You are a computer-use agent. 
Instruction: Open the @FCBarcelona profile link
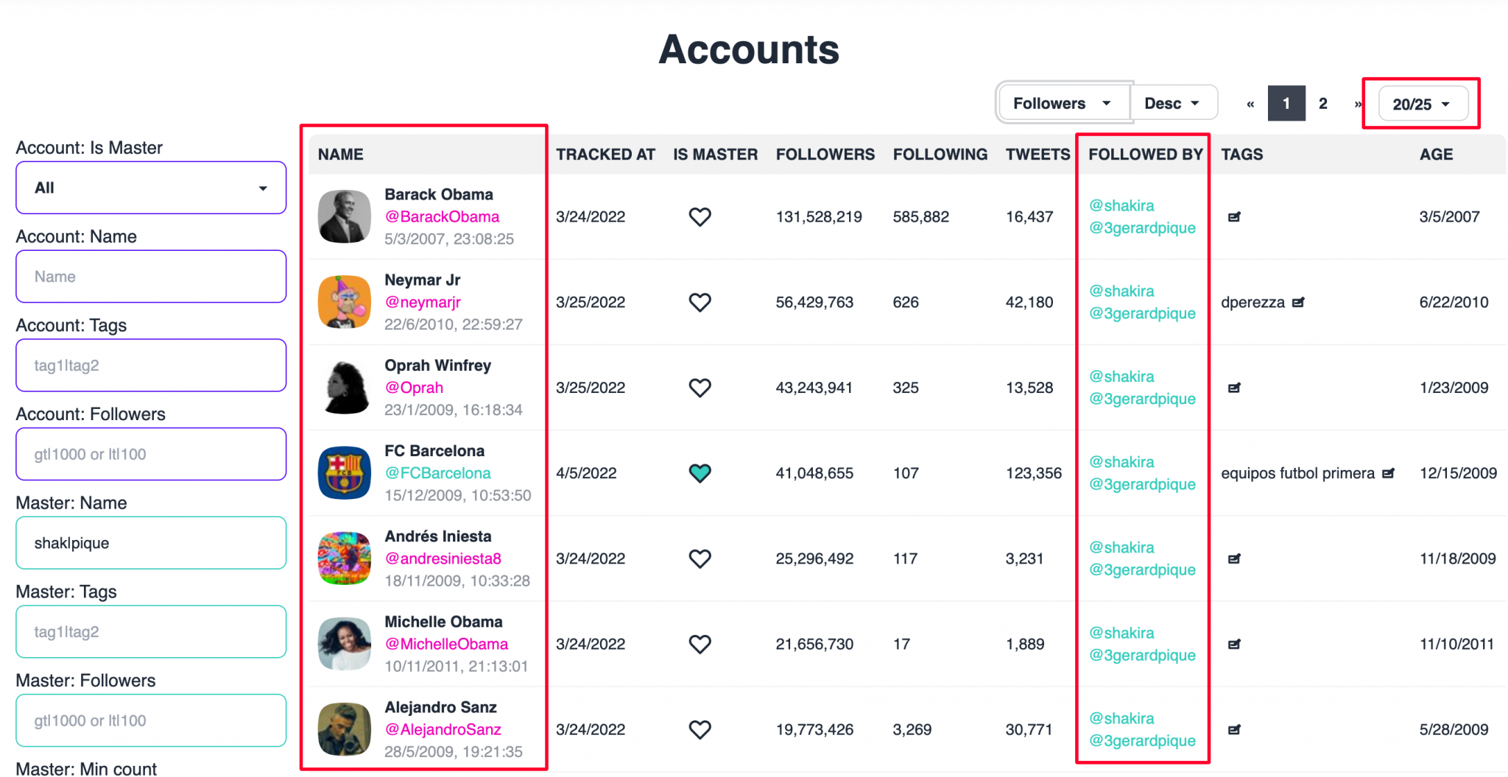tap(437, 473)
